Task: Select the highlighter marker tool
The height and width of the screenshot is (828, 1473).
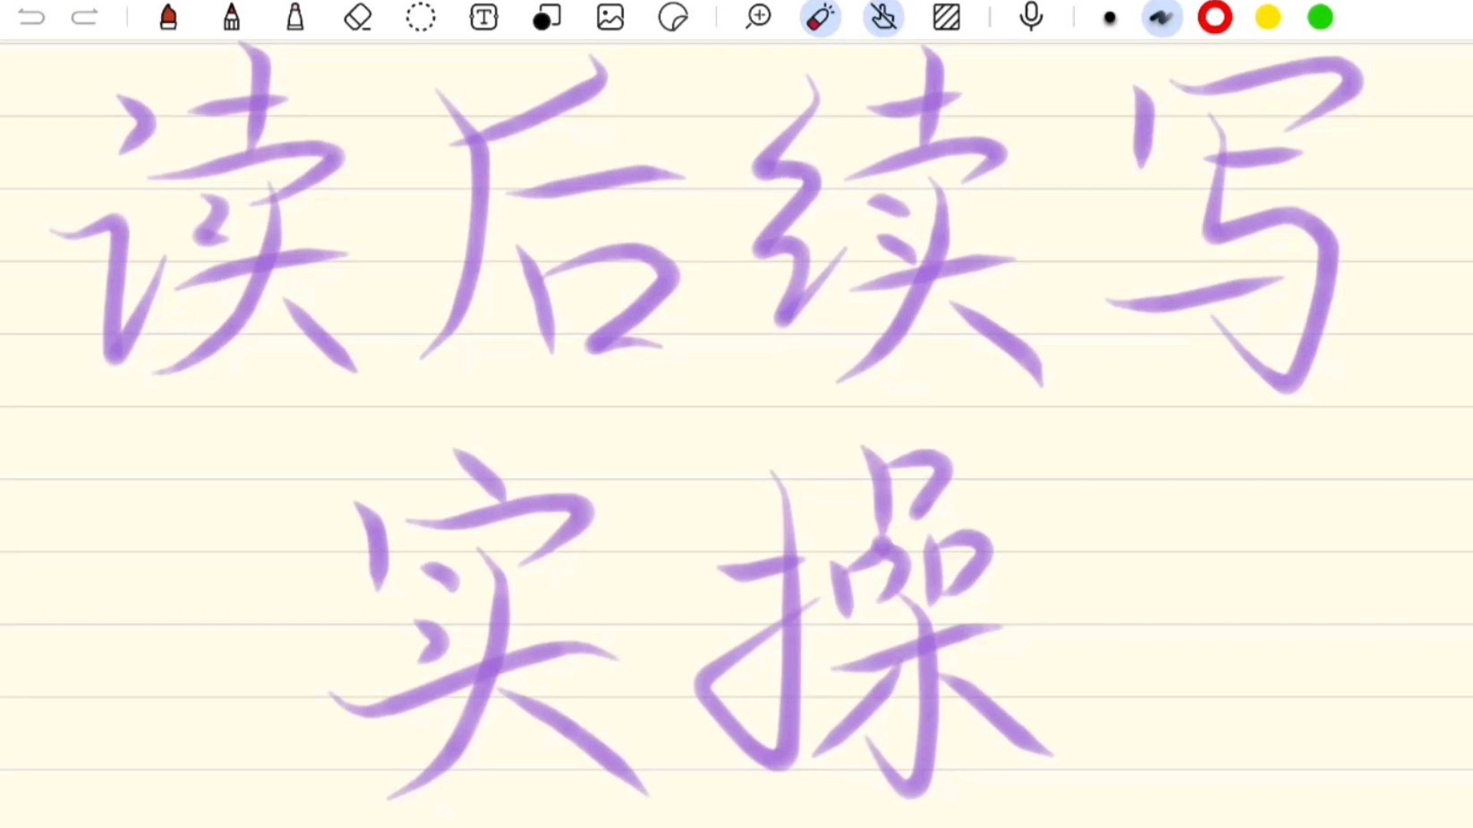Action: pyautogui.click(x=295, y=17)
